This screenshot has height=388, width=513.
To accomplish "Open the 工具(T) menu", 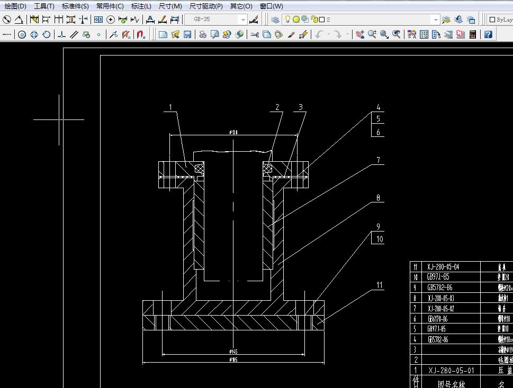I will (44, 6).
